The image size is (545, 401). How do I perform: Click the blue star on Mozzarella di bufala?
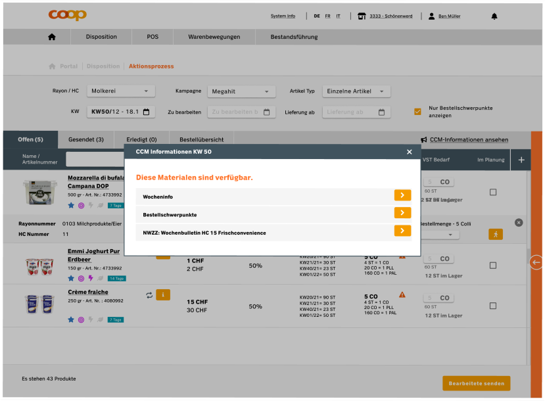(x=71, y=205)
